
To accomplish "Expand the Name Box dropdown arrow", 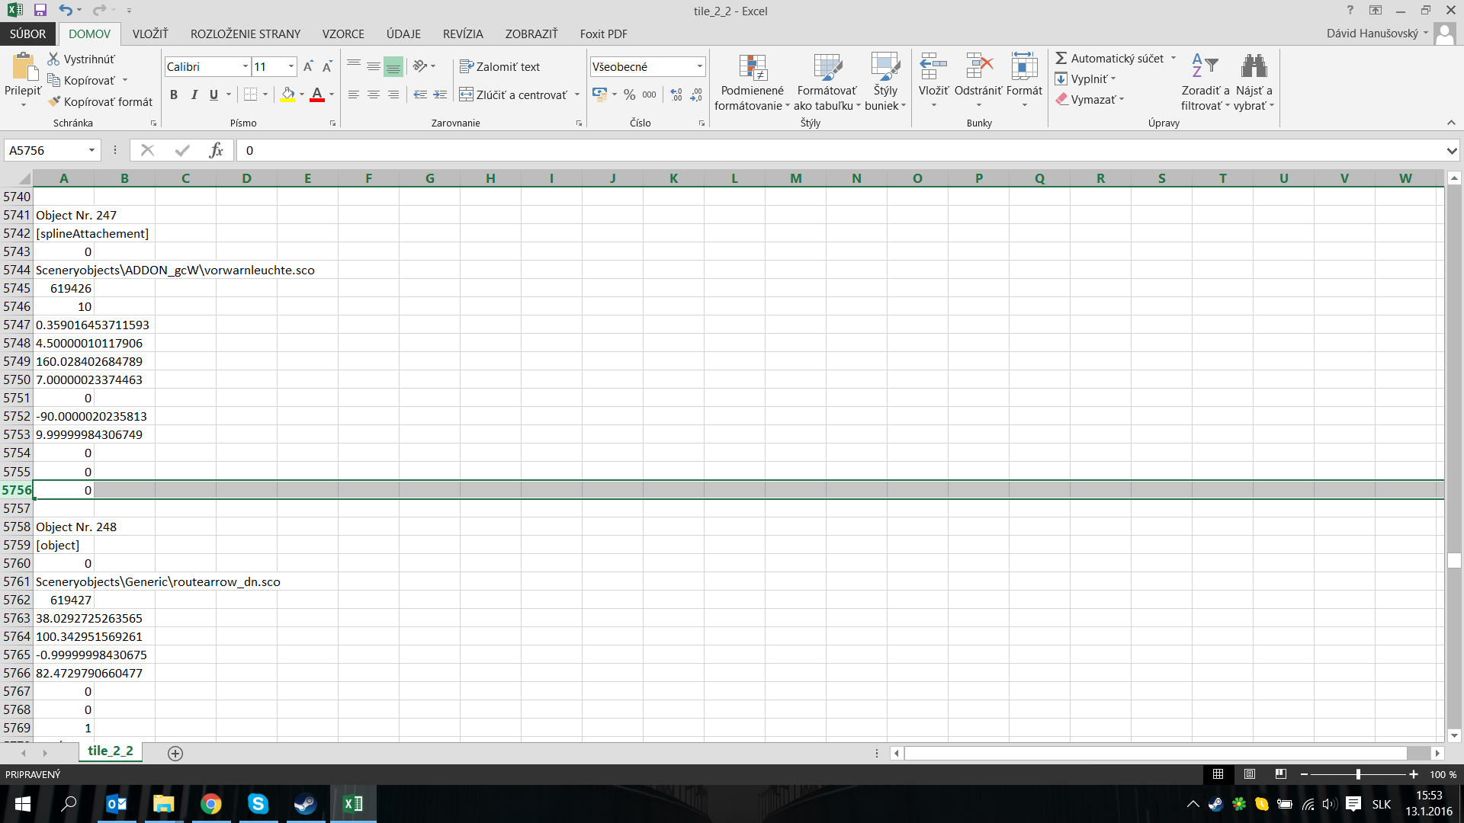I will (91, 150).
